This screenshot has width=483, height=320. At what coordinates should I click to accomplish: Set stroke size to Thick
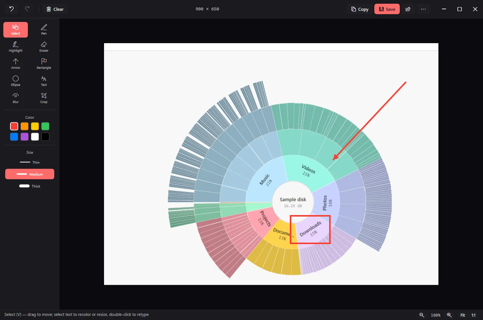point(30,186)
